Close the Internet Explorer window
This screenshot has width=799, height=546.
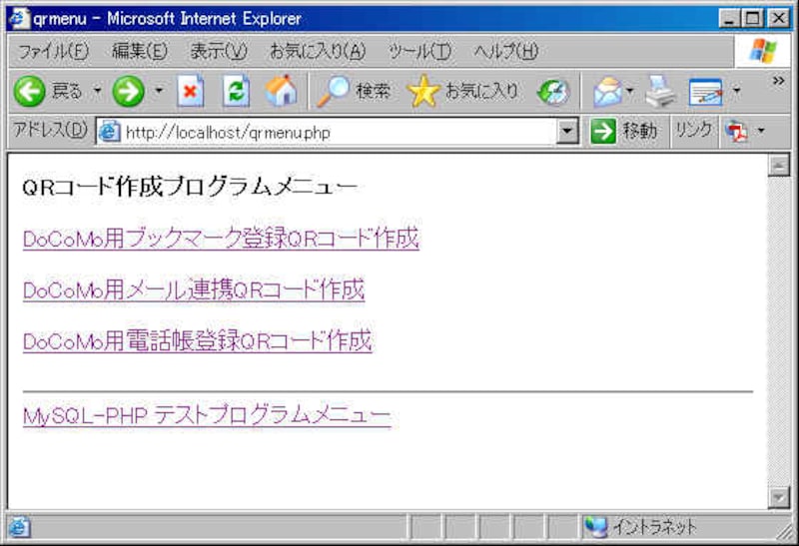pyautogui.click(x=779, y=19)
